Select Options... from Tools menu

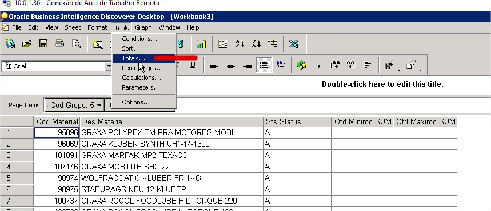(144, 102)
